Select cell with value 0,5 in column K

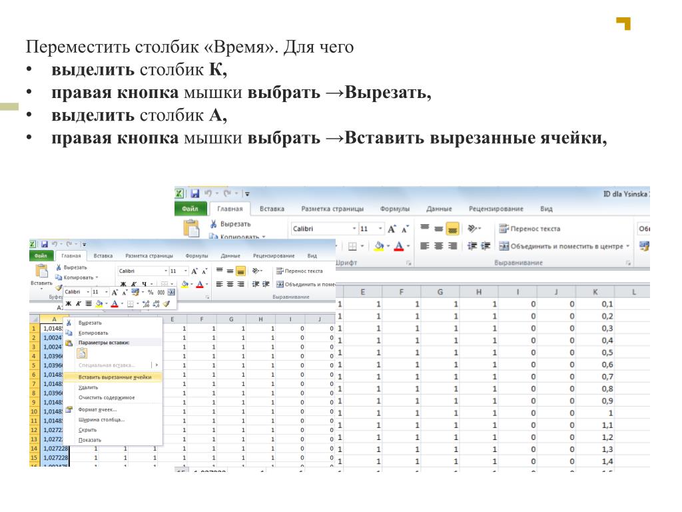[x=595, y=353]
